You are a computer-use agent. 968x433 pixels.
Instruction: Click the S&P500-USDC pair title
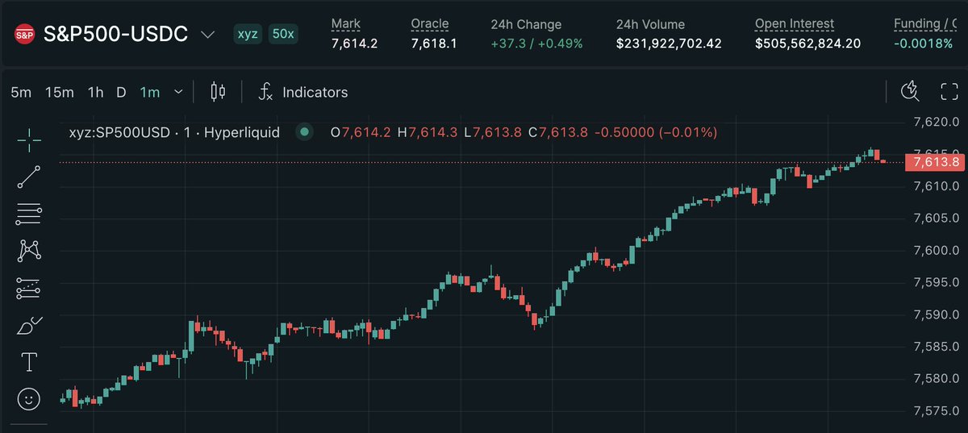tap(115, 35)
